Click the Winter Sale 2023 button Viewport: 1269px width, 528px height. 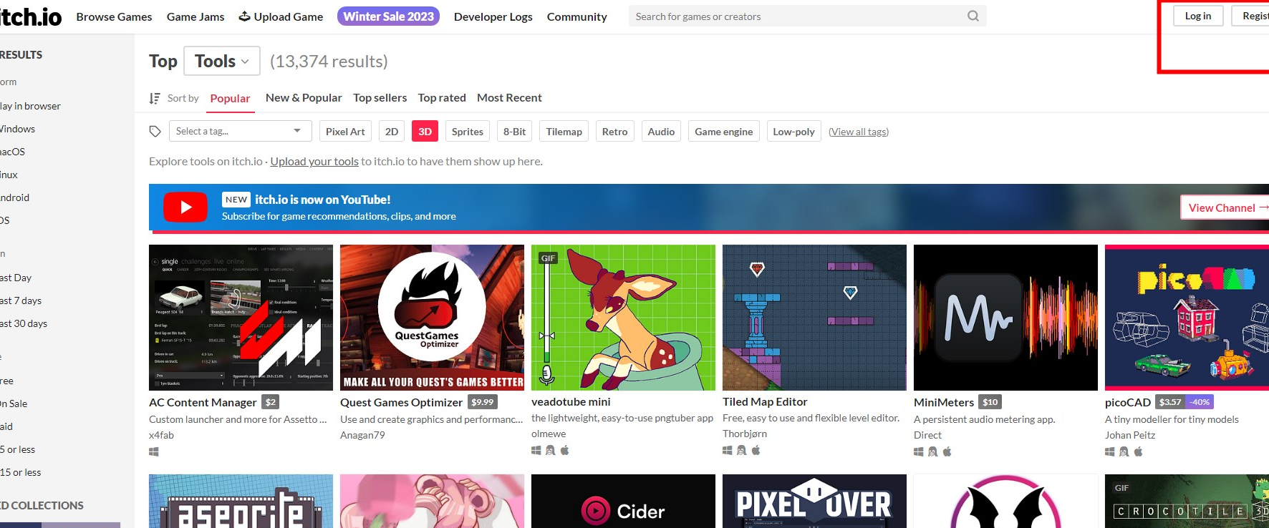tap(388, 16)
